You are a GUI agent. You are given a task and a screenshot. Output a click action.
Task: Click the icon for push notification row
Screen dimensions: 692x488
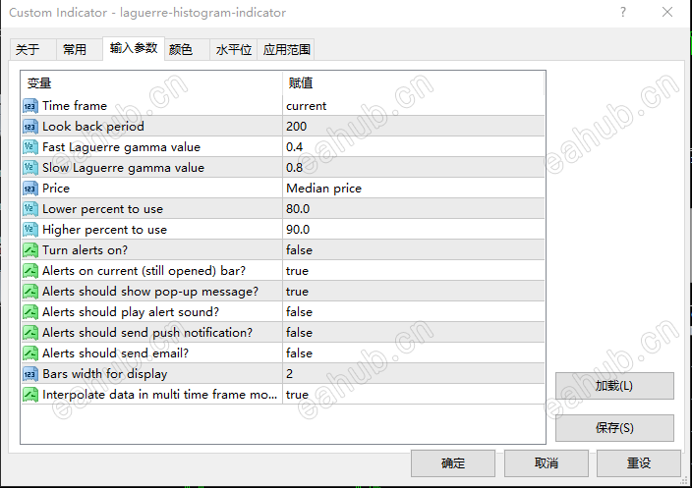pos(30,333)
